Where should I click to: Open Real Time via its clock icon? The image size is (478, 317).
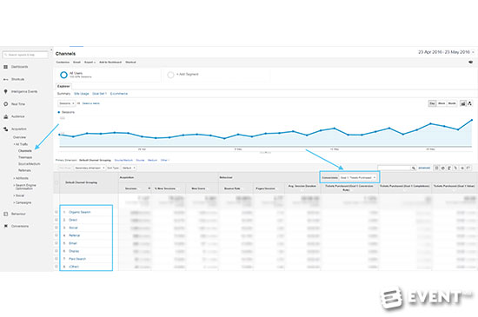(x=5, y=104)
